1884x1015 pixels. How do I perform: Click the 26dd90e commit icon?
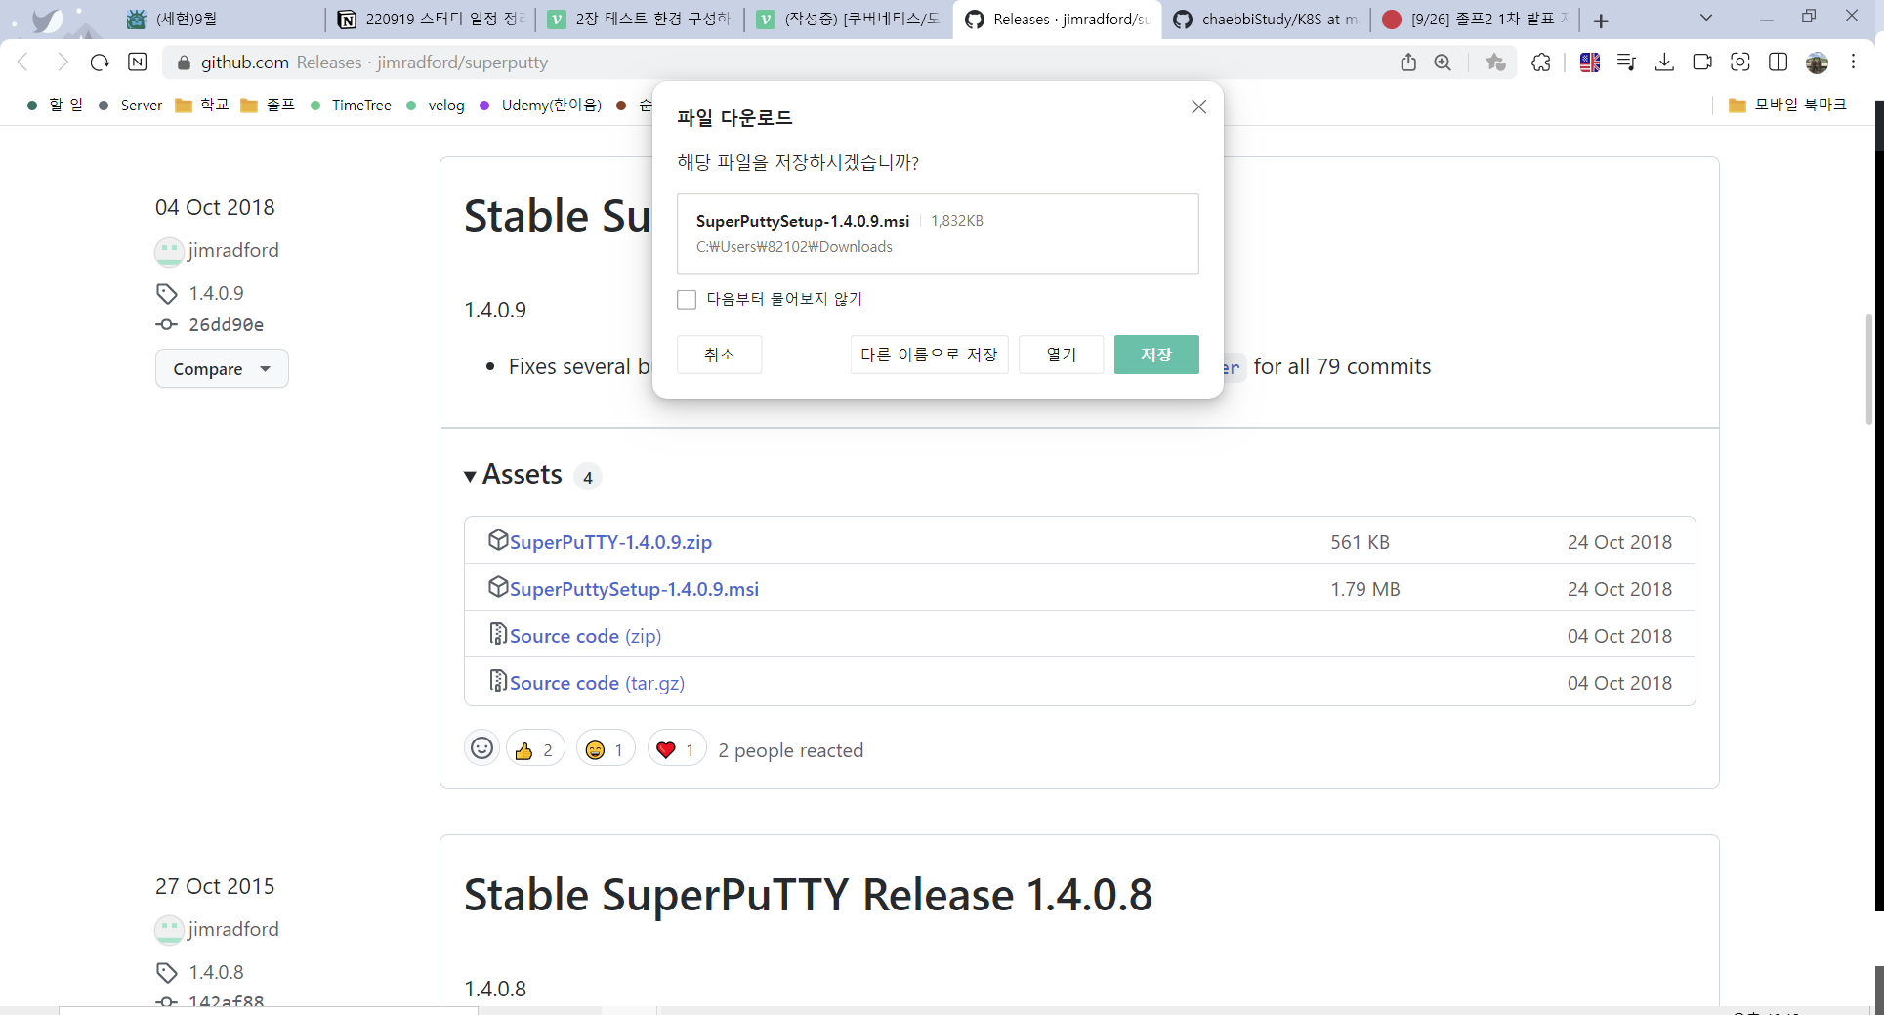[x=167, y=324]
